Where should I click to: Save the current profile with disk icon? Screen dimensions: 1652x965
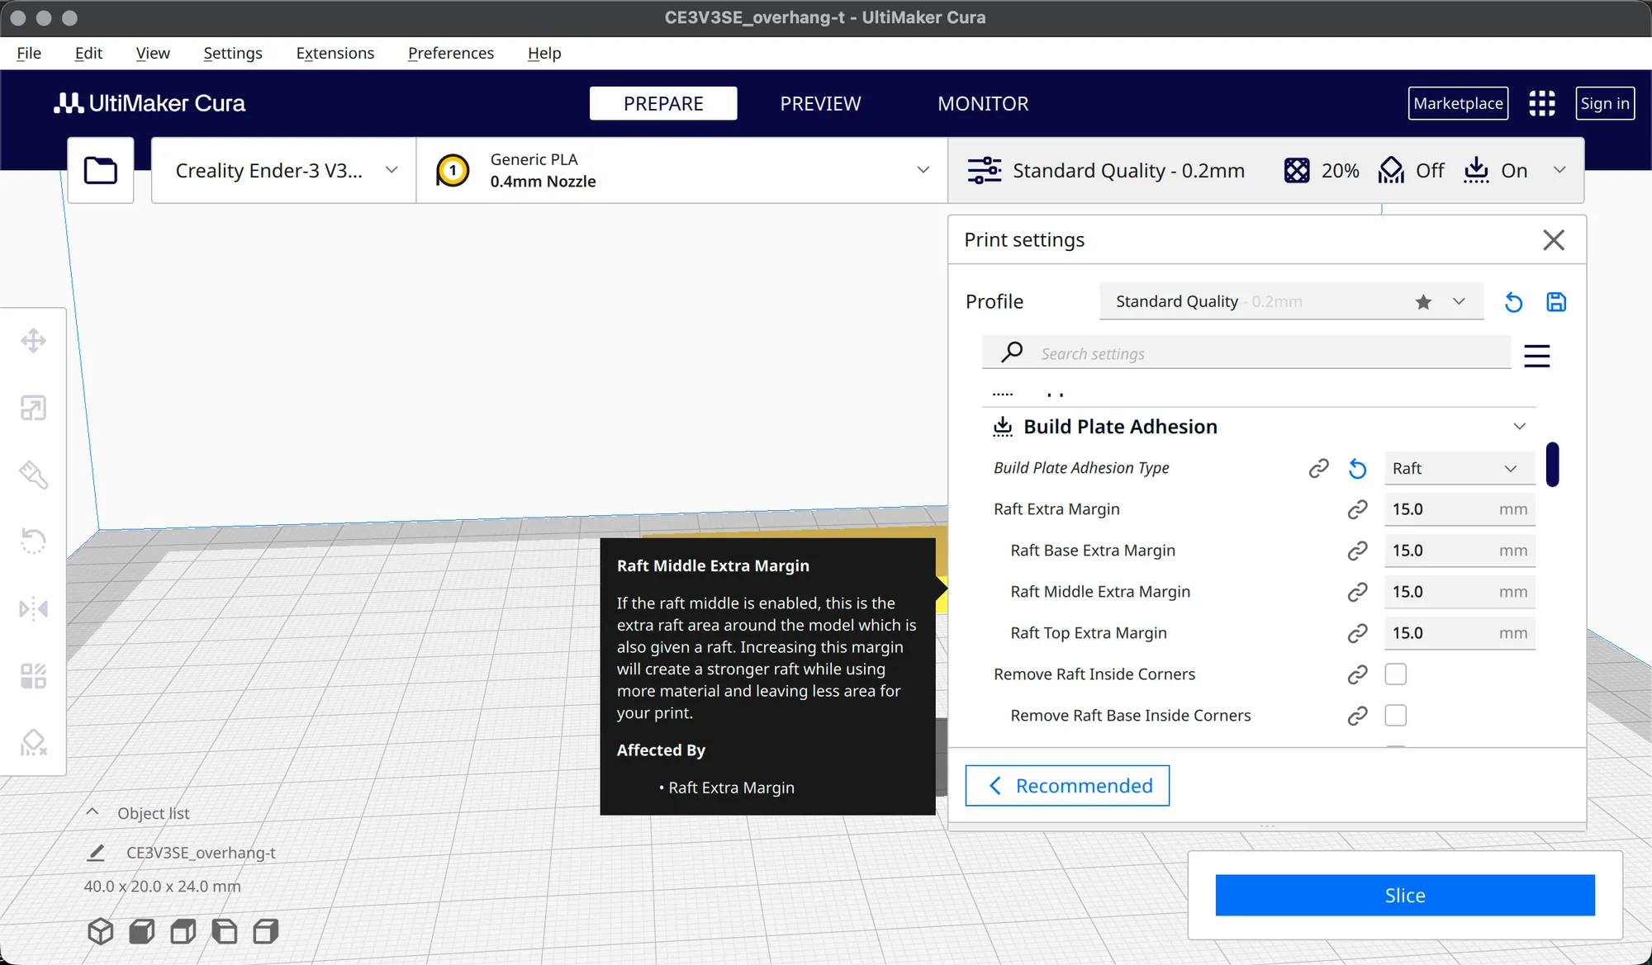point(1556,302)
